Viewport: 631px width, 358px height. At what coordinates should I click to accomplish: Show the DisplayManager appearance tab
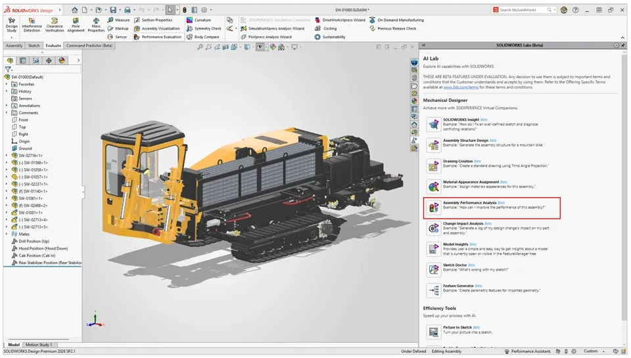(62, 60)
